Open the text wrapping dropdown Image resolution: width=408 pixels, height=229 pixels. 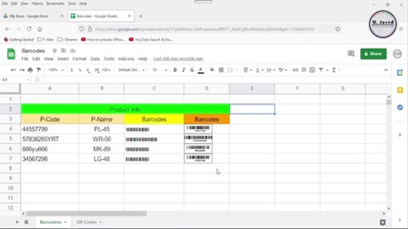point(271,70)
